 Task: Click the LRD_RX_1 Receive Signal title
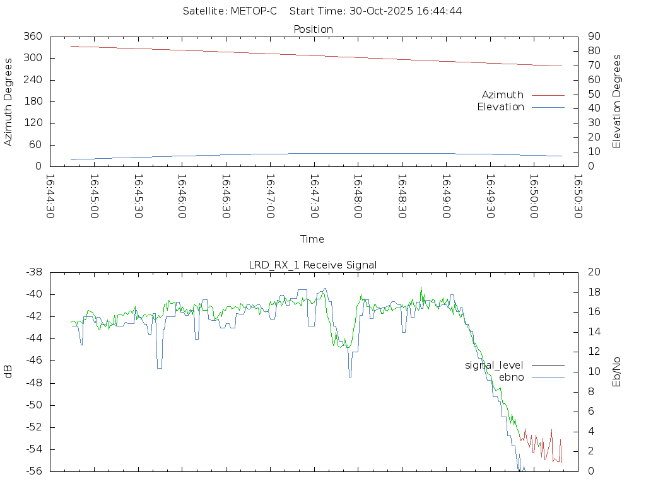click(313, 265)
